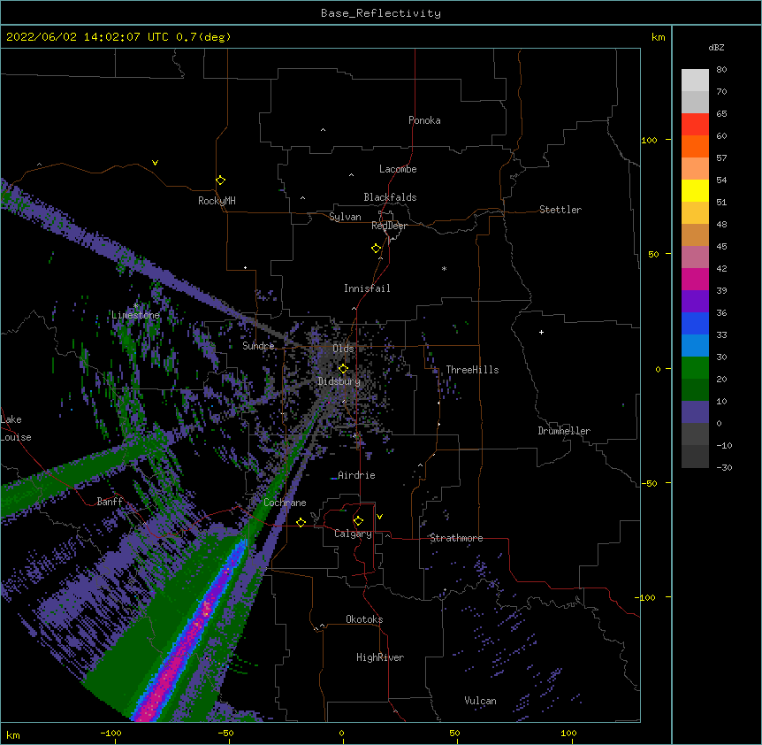Select the white plus marker north of Drumheller
Viewport: 762px width, 745px height.
tap(541, 332)
